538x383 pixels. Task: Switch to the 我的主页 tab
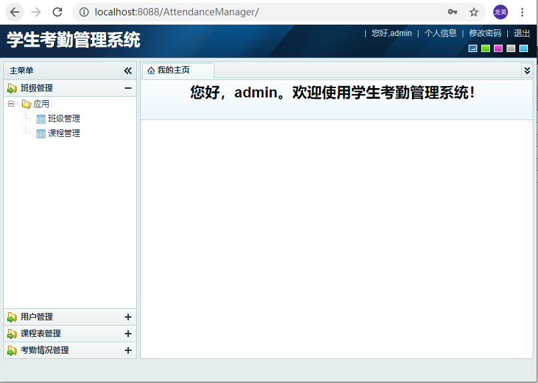coord(178,70)
